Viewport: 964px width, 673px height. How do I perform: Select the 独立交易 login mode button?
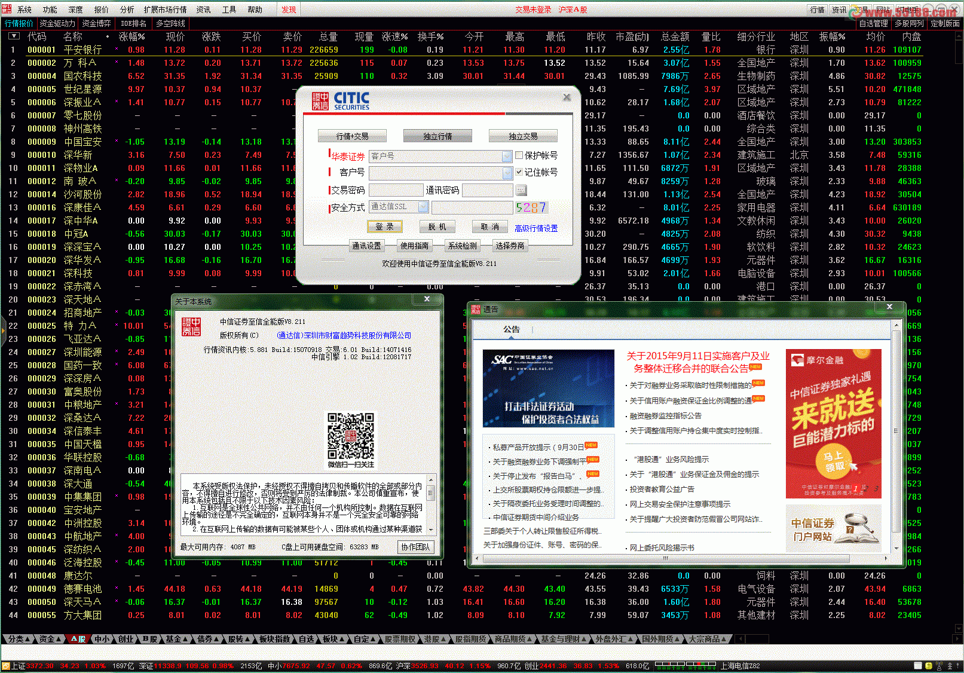coord(523,136)
